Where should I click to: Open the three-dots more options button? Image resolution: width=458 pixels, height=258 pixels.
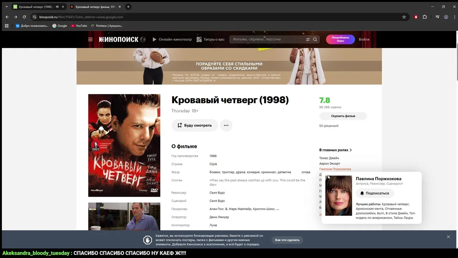point(226,125)
